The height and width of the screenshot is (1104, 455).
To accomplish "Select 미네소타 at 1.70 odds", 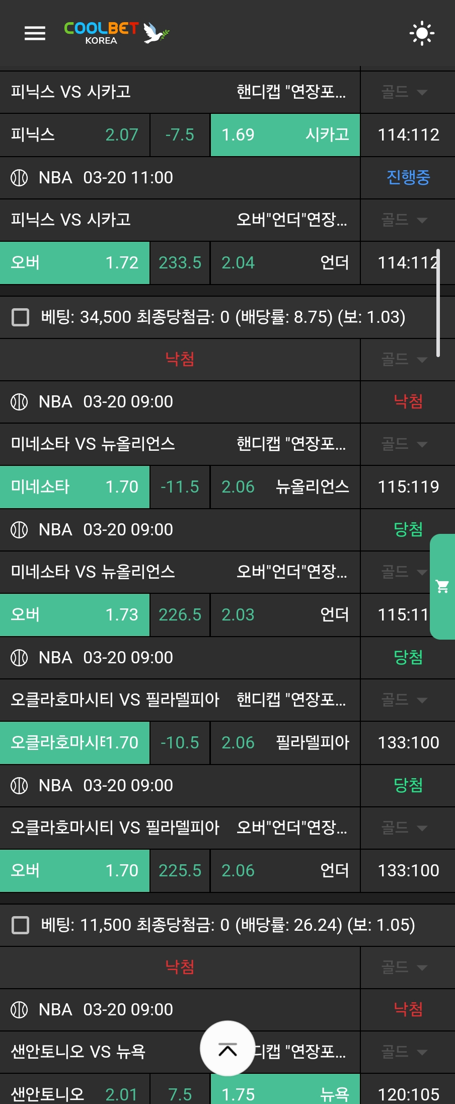I will click(74, 487).
